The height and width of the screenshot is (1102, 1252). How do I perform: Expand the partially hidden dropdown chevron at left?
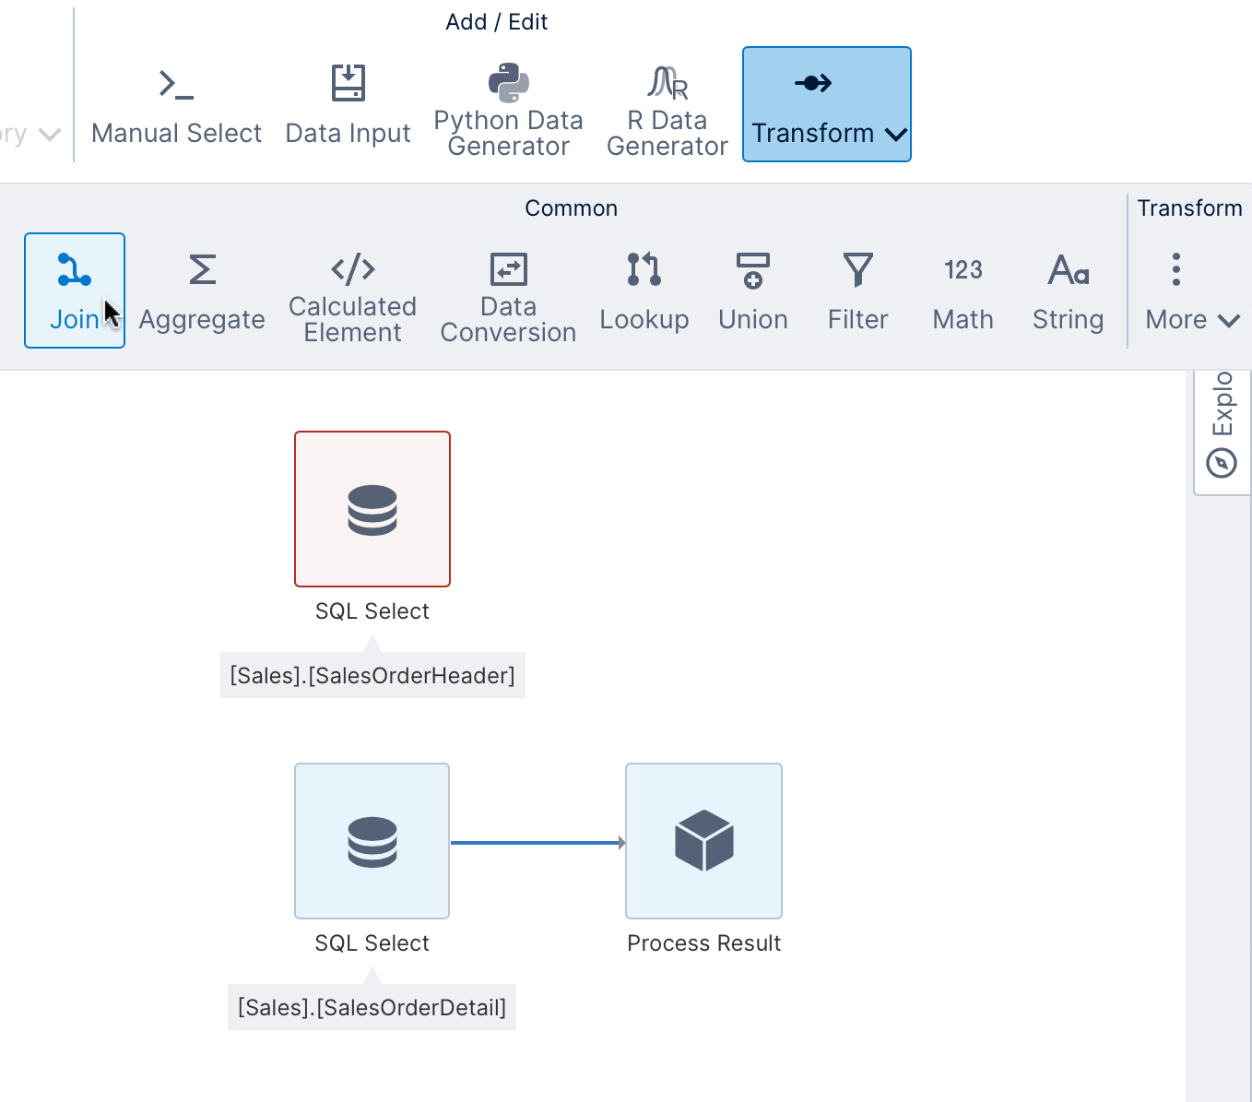(50, 135)
